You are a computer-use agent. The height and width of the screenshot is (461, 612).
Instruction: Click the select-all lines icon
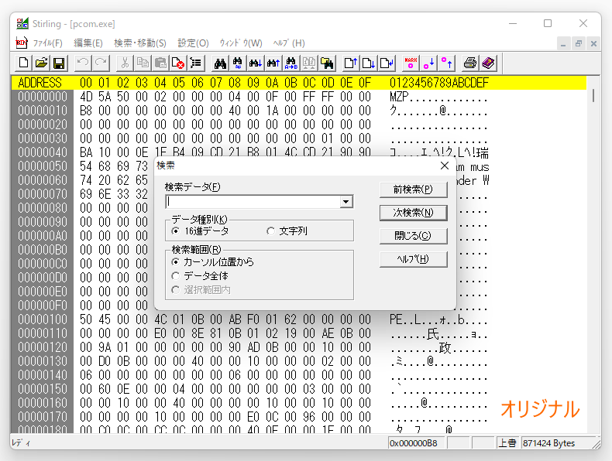click(x=196, y=63)
